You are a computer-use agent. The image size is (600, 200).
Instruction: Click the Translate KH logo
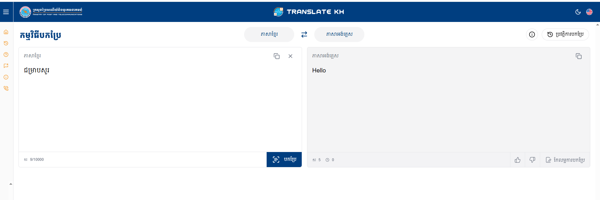pyautogui.click(x=309, y=12)
